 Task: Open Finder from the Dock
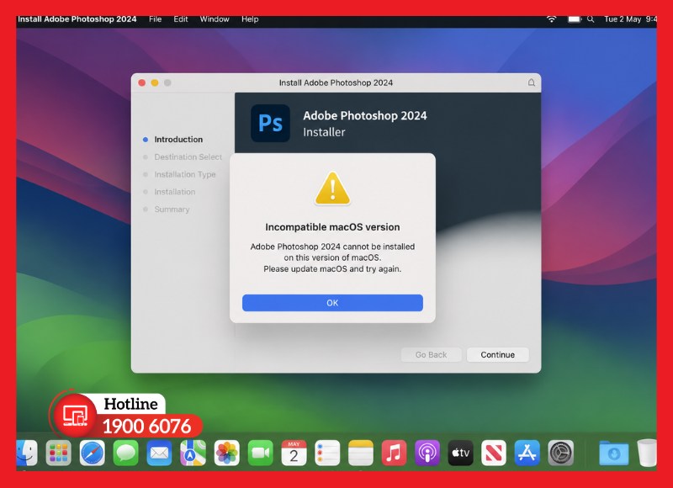27,453
